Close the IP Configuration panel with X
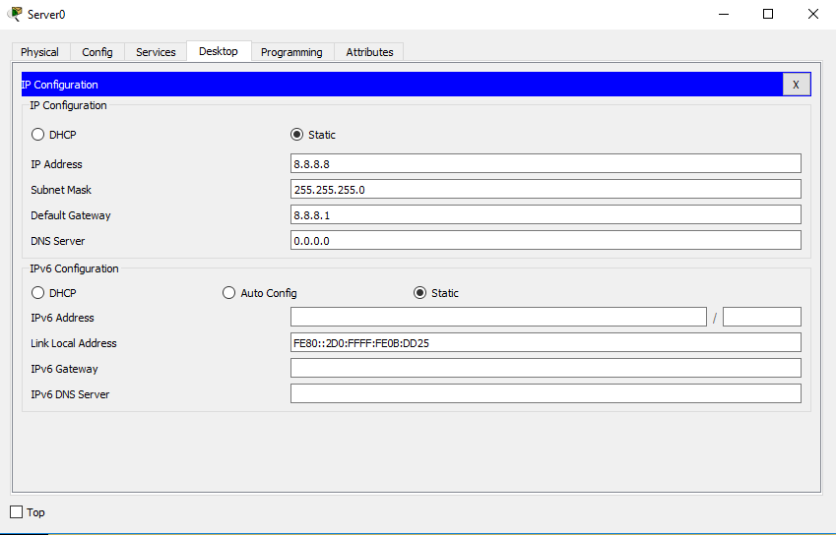This screenshot has height=535, width=836. click(x=796, y=85)
